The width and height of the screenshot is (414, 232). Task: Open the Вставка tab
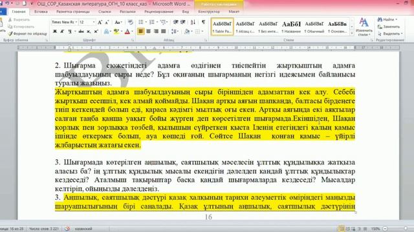point(41,12)
